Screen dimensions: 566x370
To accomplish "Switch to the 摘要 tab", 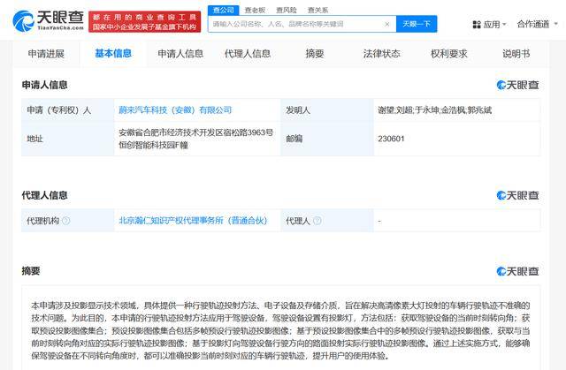I will point(315,54).
